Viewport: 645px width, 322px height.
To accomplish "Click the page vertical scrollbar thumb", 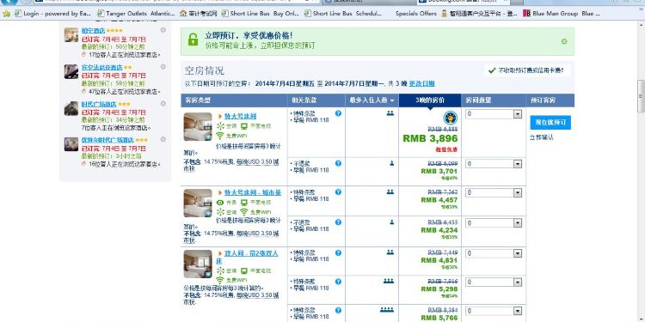I will (642, 95).
